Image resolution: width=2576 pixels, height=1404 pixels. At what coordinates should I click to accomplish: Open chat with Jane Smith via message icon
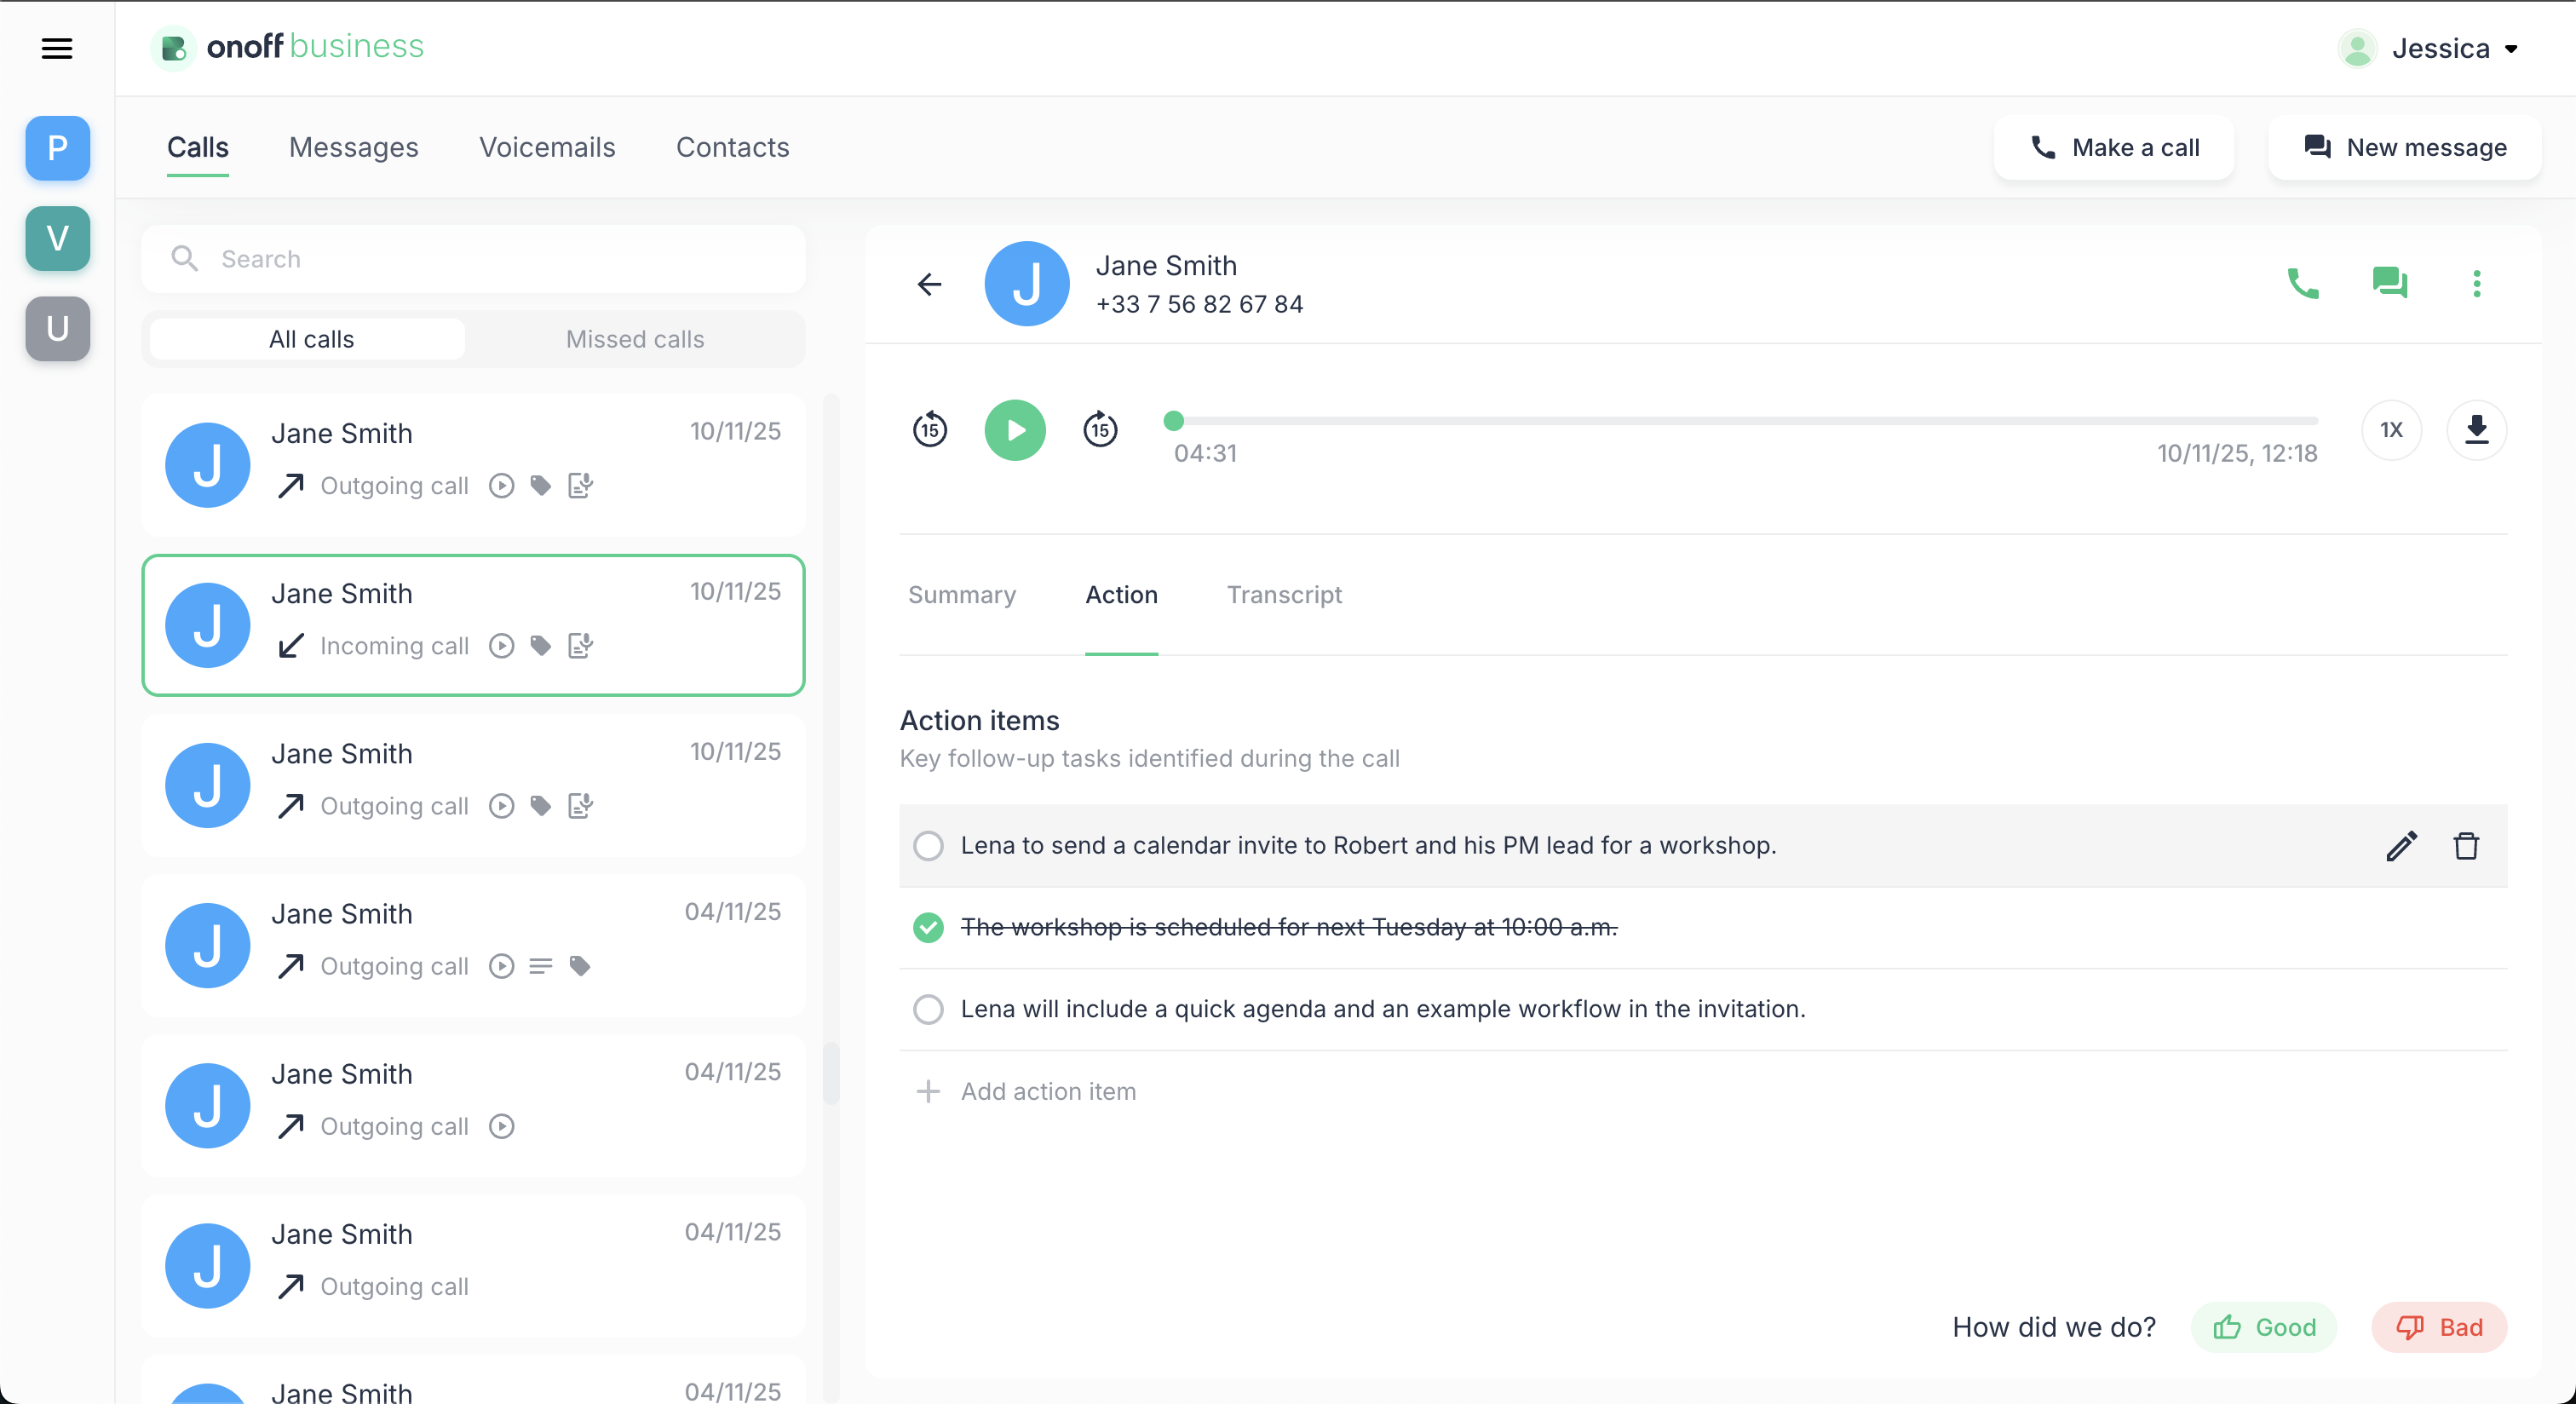coord(2390,284)
